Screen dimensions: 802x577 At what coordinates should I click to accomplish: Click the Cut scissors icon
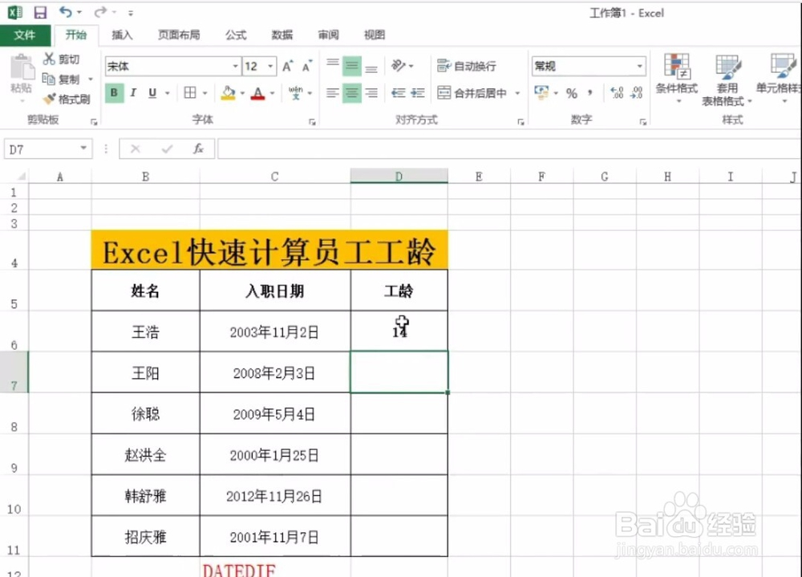point(49,59)
